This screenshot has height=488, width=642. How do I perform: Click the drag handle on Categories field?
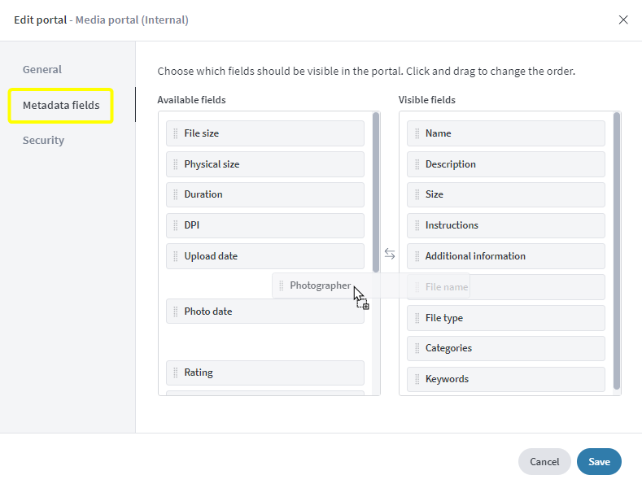[x=417, y=348]
